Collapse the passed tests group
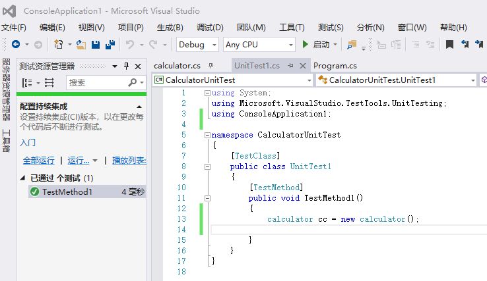 point(22,178)
